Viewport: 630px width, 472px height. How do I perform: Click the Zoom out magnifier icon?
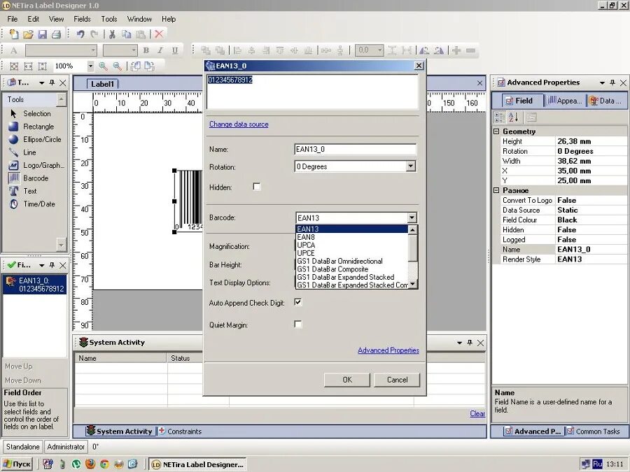click(x=118, y=66)
